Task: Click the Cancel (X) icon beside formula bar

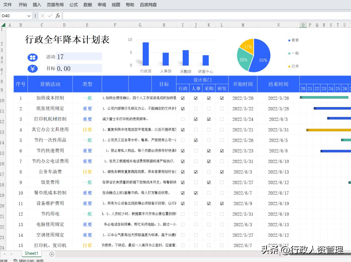Action: pos(42,16)
